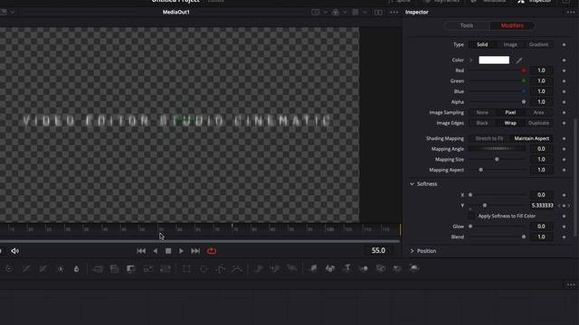Add a Shape 3D node

tap(330, 269)
